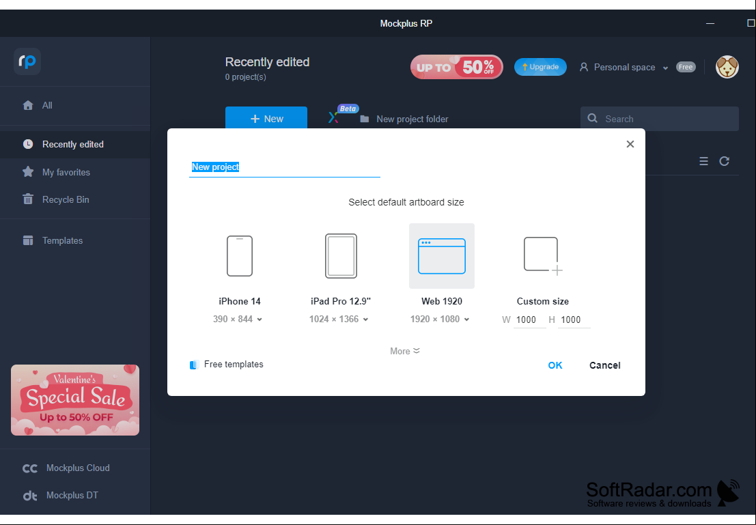Open Free templates link
The image size is (756, 525).
tap(234, 365)
